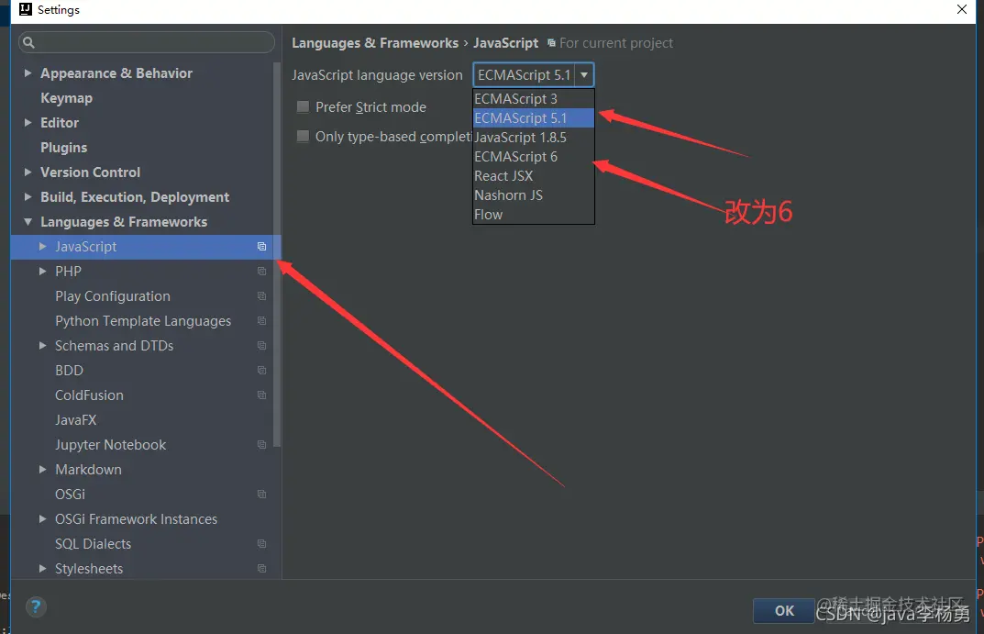
Task: Select Play Configuration in tree
Action: pyautogui.click(x=113, y=296)
